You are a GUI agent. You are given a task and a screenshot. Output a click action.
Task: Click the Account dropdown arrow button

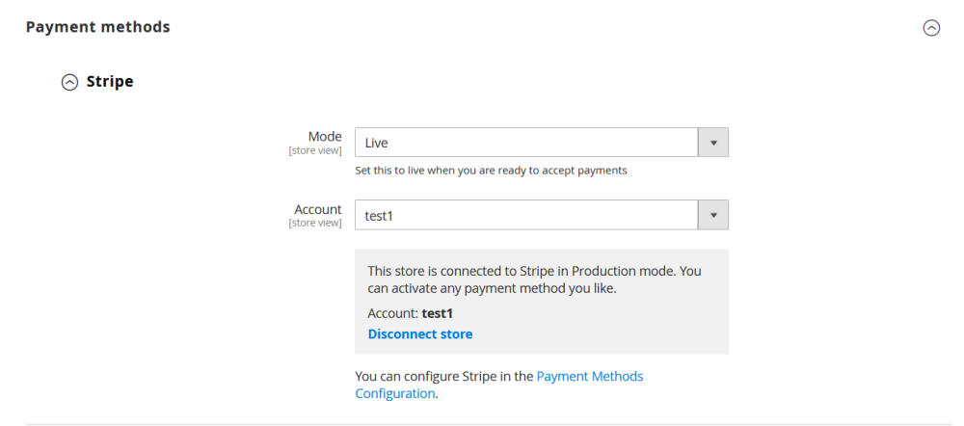713,215
